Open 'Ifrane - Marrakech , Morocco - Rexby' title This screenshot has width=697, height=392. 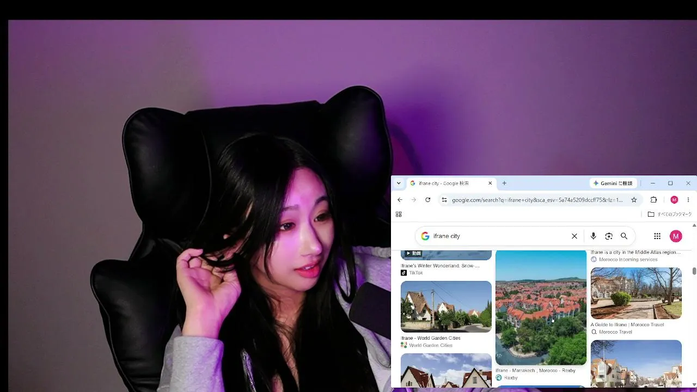click(x=535, y=371)
